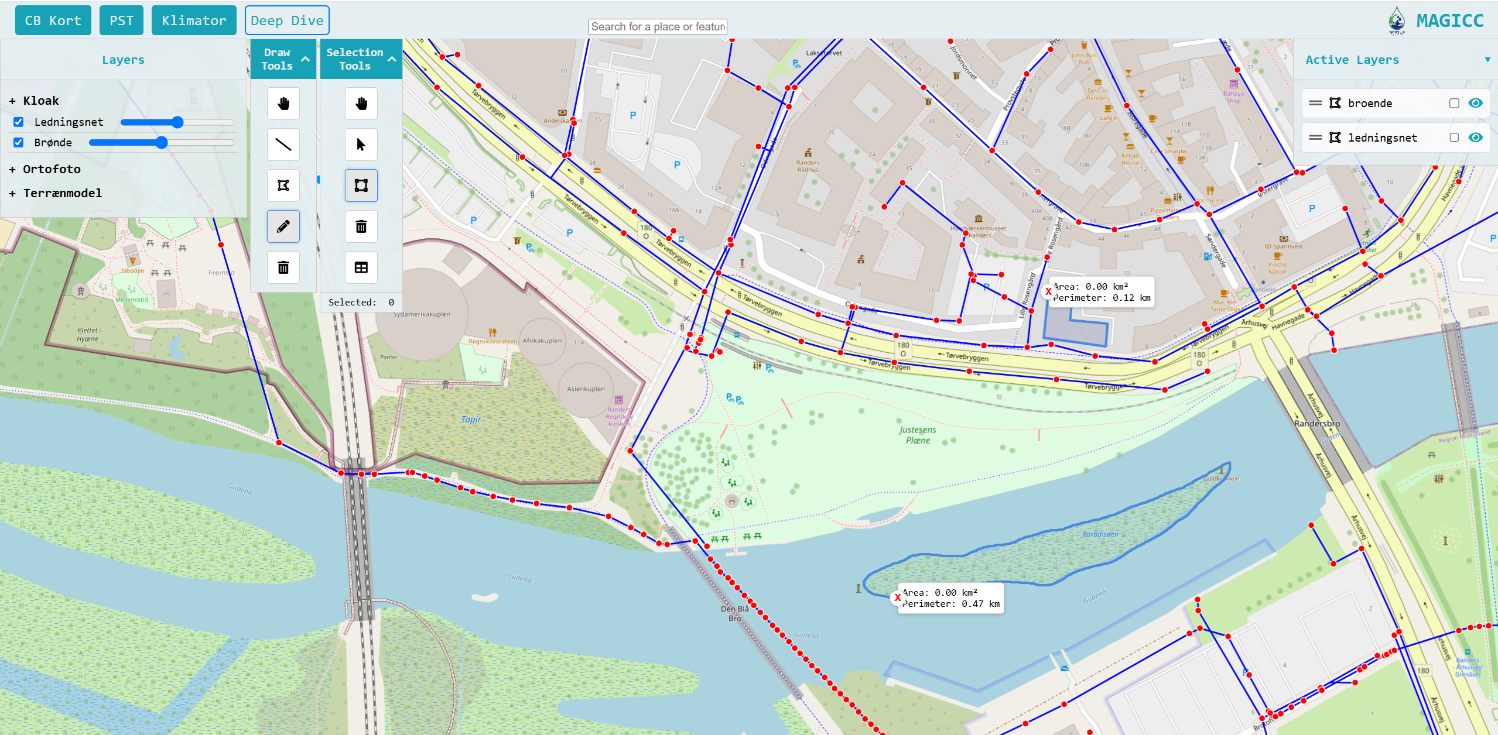This screenshot has width=1498, height=735.
Task: Click the place search input field
Action: (657, 26)
